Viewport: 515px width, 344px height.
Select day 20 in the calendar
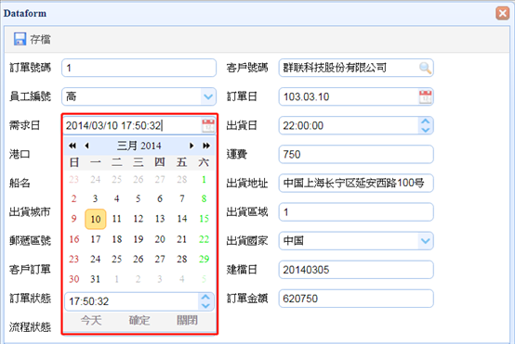coord(160,239)
